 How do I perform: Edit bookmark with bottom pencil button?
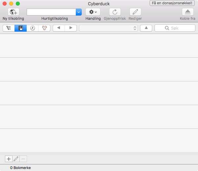coord(16,159)
